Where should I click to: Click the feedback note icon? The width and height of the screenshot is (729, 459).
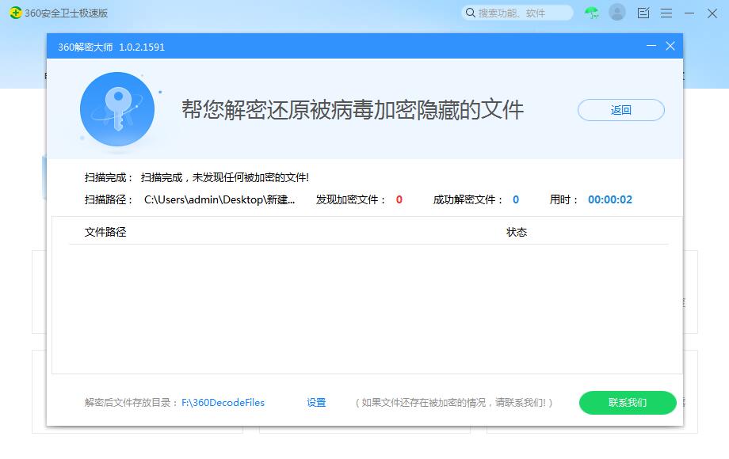643,13
